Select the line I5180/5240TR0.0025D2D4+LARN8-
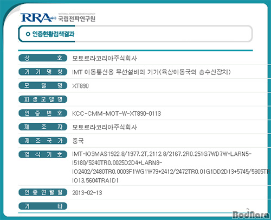The height and width of the screenshot is (220, 271). pyautogui.click(x=117, y=163)
